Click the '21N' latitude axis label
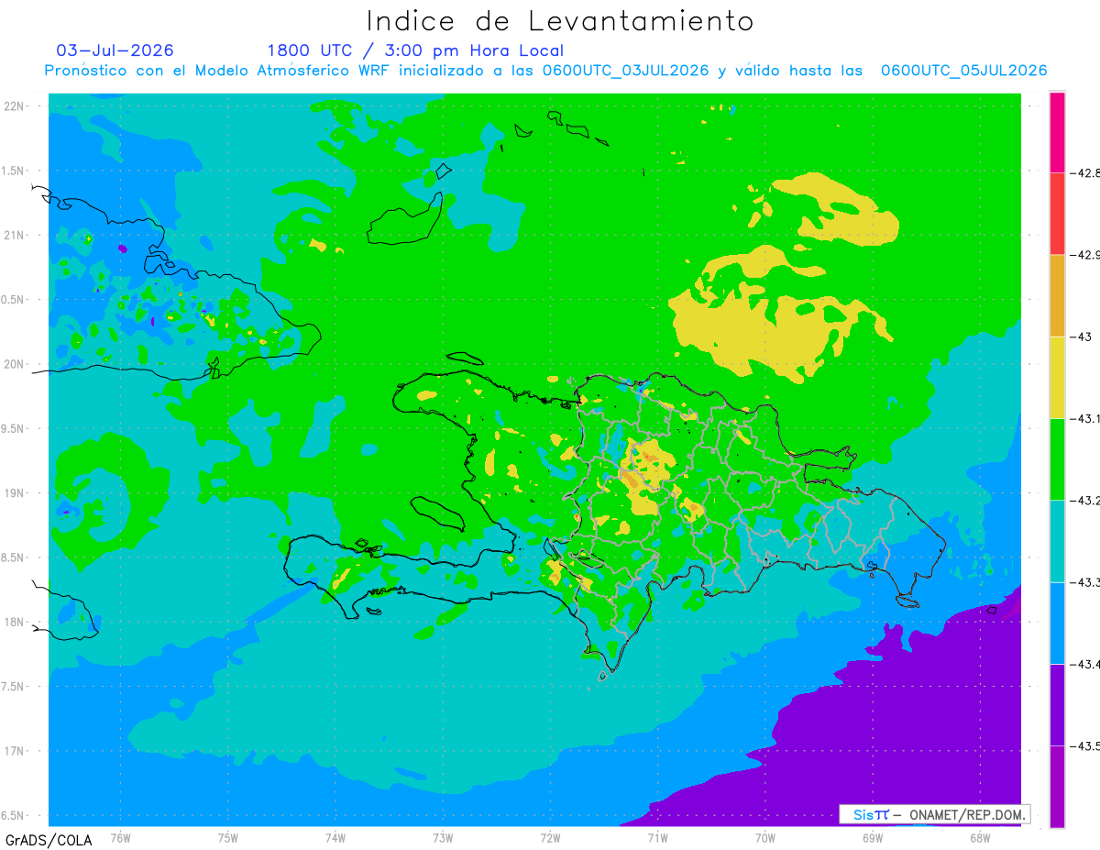Image resolution: width=1100 pixels, height=850 pixels. [15, 235]
